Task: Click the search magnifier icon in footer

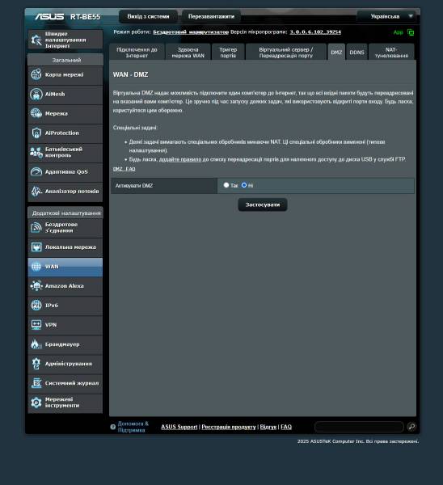Action: pos(411,427)
